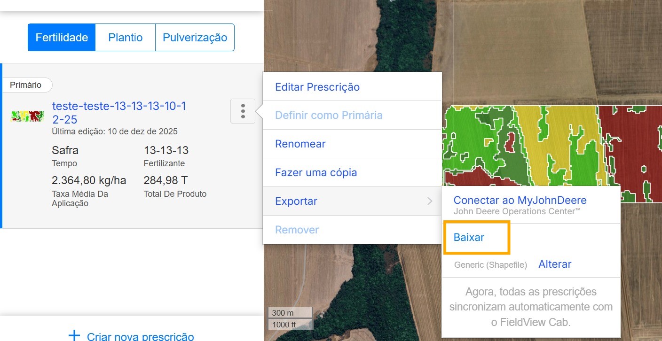
Task: Select Fazer uma cópia option
Action: coord(316,172)
